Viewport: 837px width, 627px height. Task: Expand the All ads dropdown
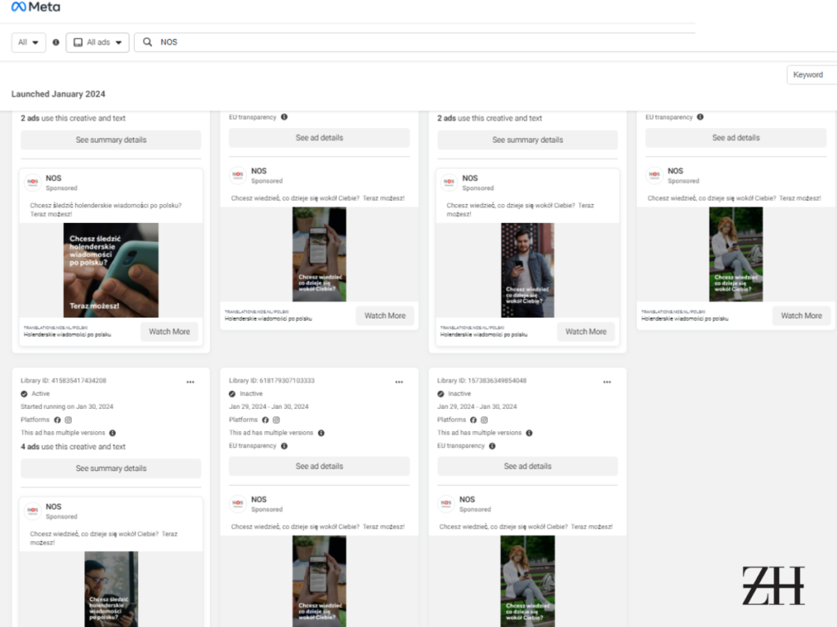pyautogui.click(x=98, y=42)
